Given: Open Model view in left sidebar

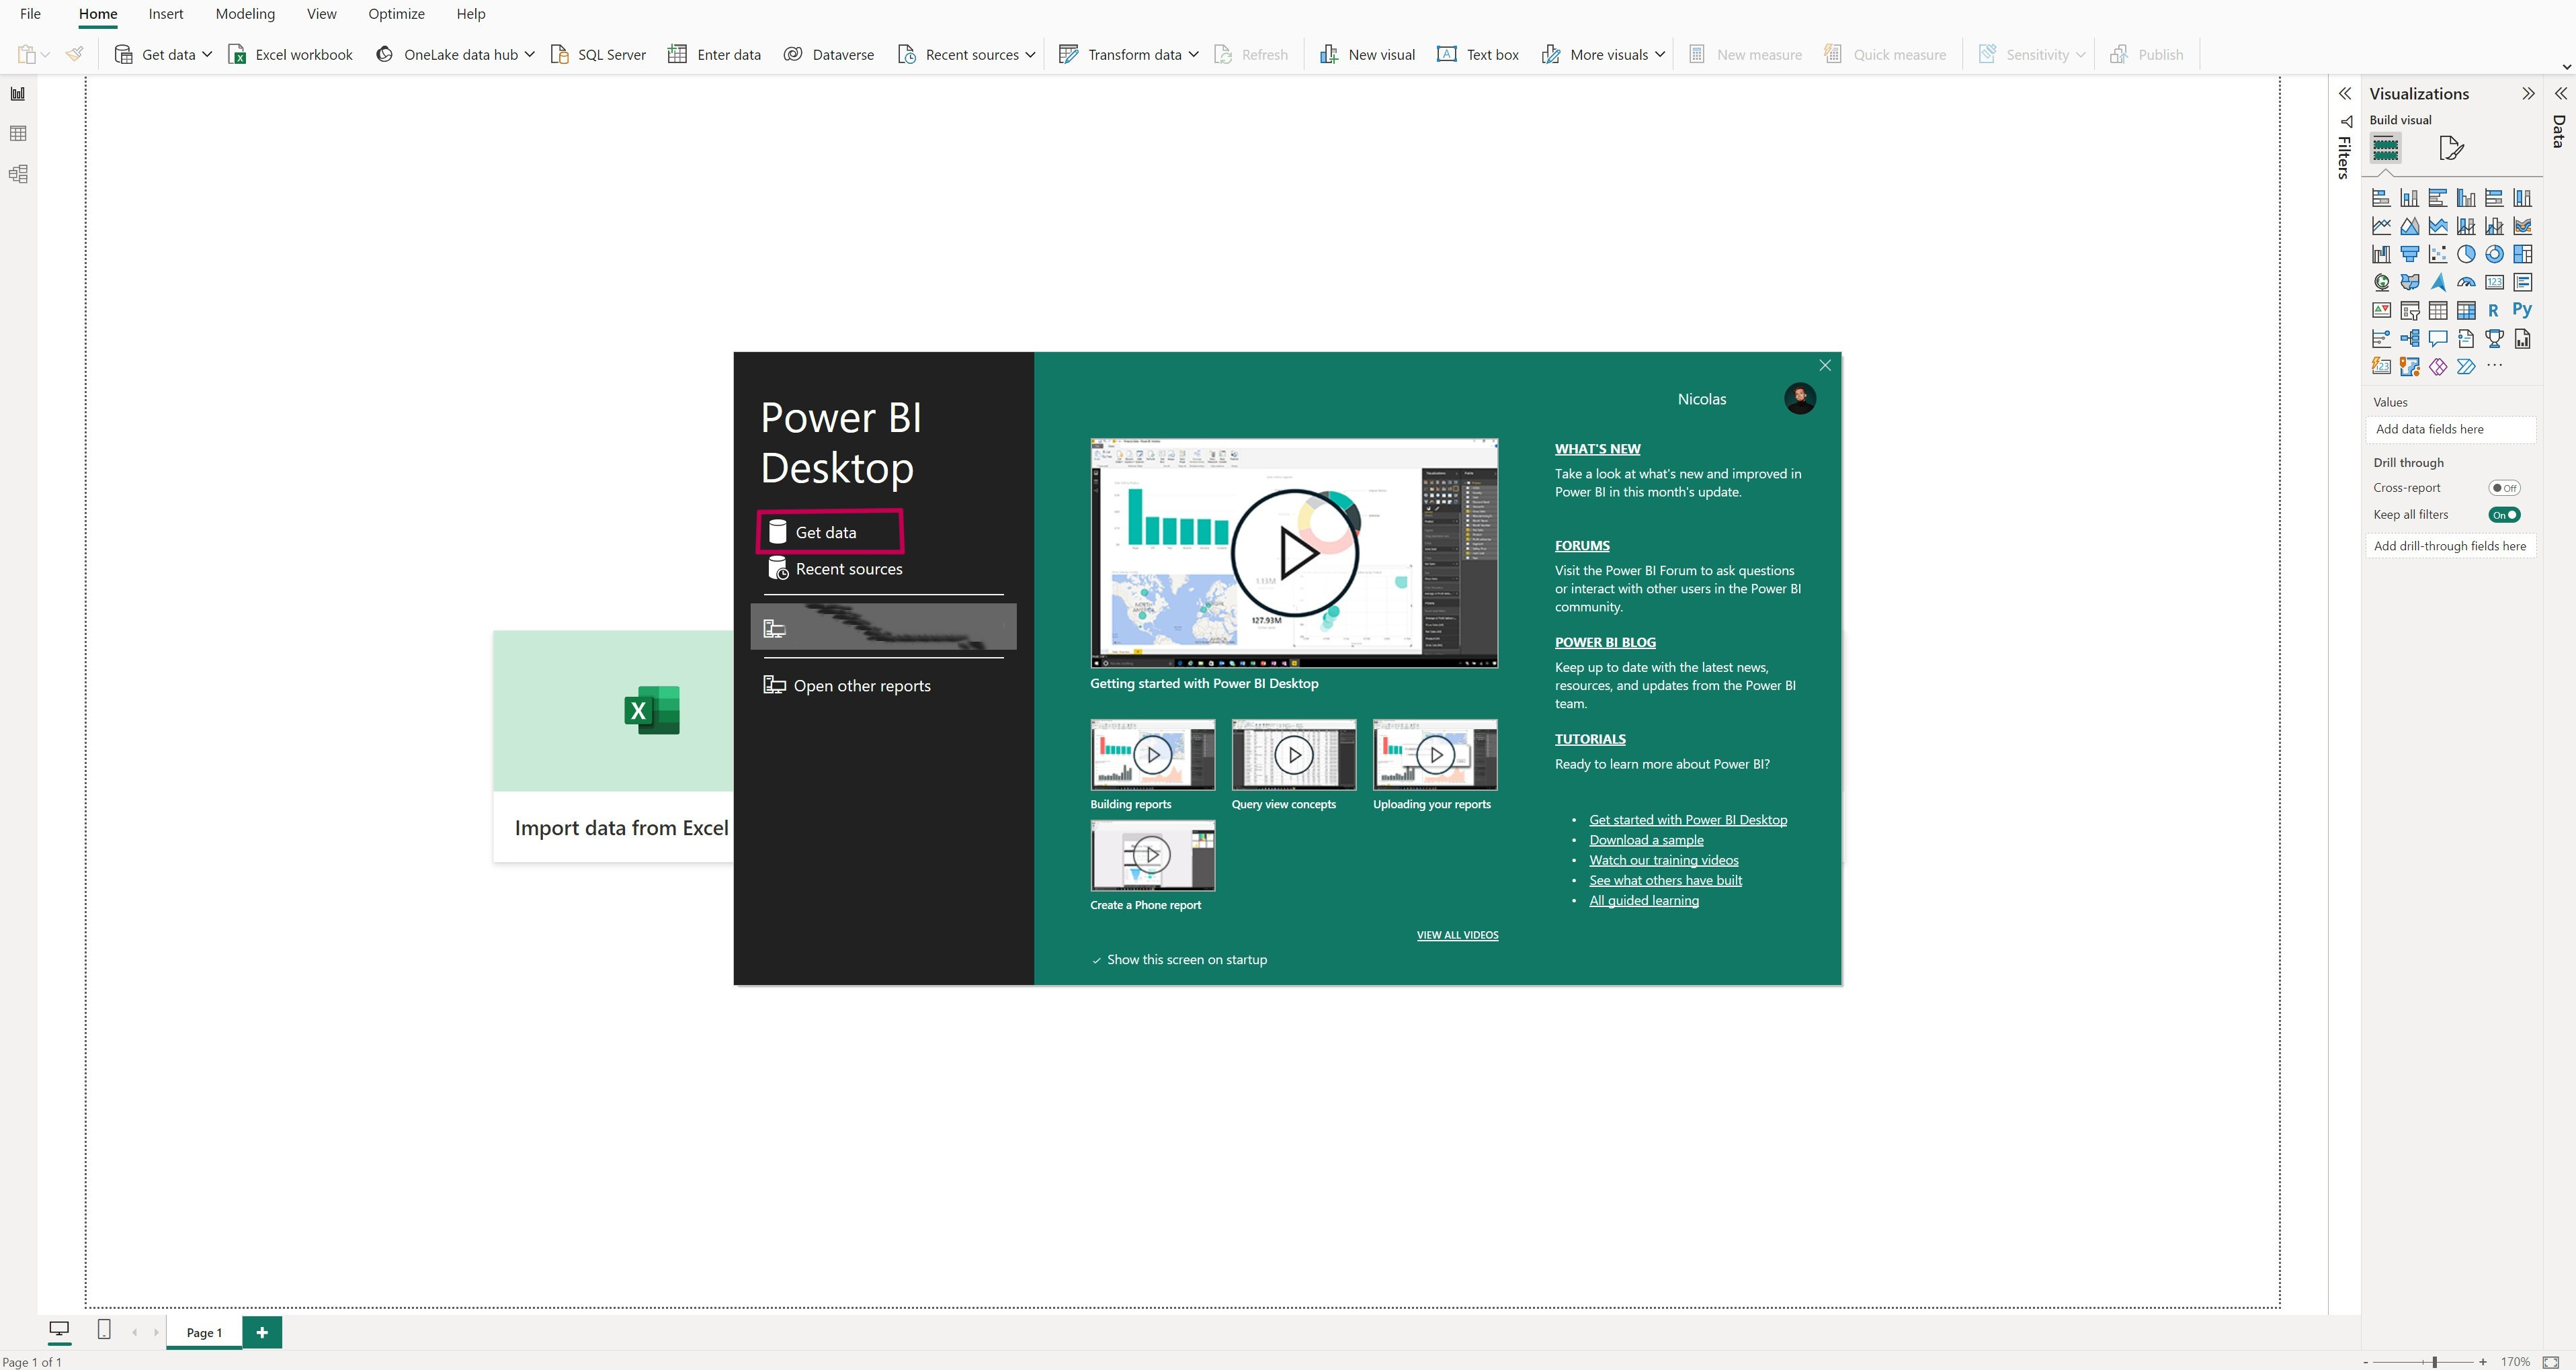Looking at the screenshot, I should click(18, 174).
